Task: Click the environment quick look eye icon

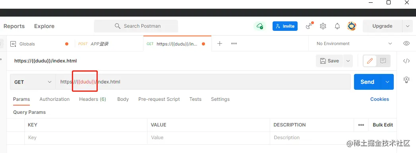Action: point(406,43)
